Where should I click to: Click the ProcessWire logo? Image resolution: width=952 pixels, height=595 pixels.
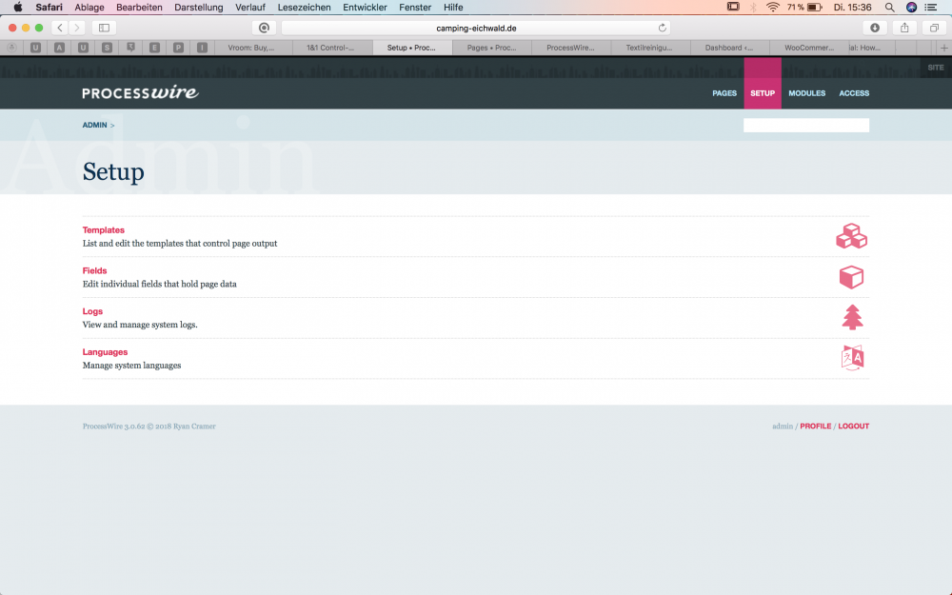pos(140,93)
